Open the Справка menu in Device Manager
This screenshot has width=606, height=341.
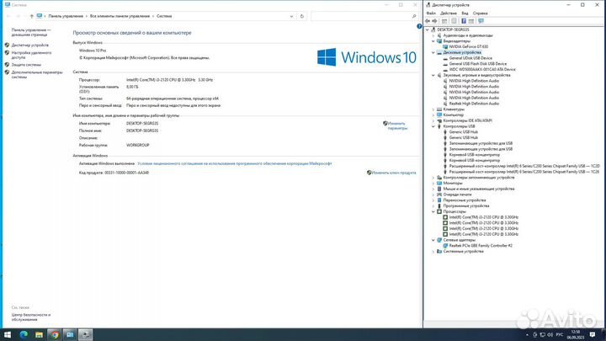click(x=481, y=13)
